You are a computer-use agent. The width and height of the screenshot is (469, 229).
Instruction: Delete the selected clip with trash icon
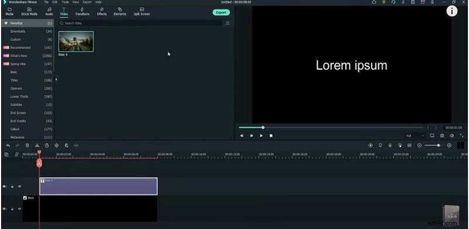tap(27, 145)
